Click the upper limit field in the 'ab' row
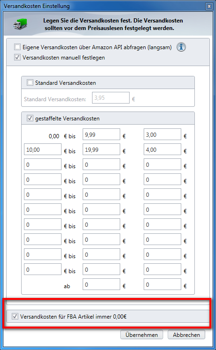216x350 pixels. pyautogui.click(x=101, y=284)
